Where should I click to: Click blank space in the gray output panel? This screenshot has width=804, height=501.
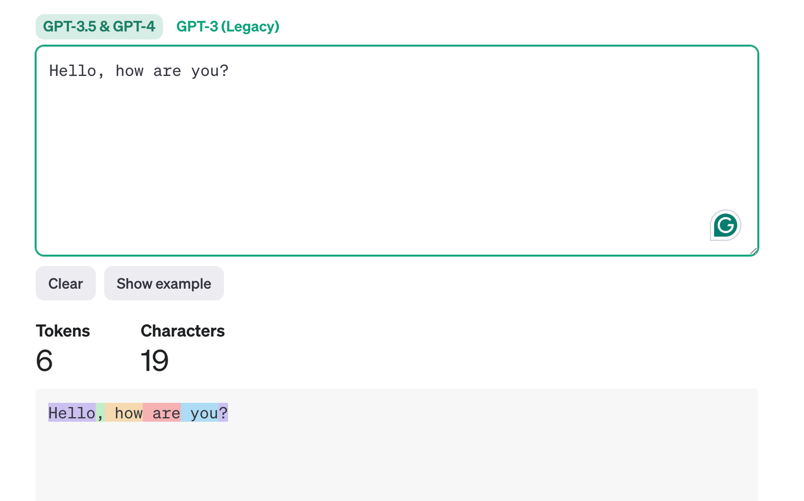[x=396, y=462]
